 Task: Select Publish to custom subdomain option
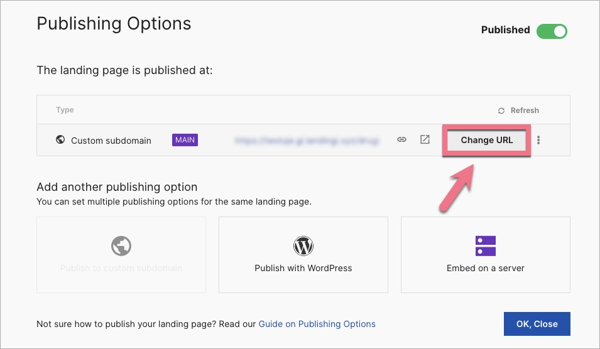(121, 268)
